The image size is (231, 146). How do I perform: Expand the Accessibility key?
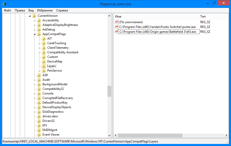click(x=35, y=21)
